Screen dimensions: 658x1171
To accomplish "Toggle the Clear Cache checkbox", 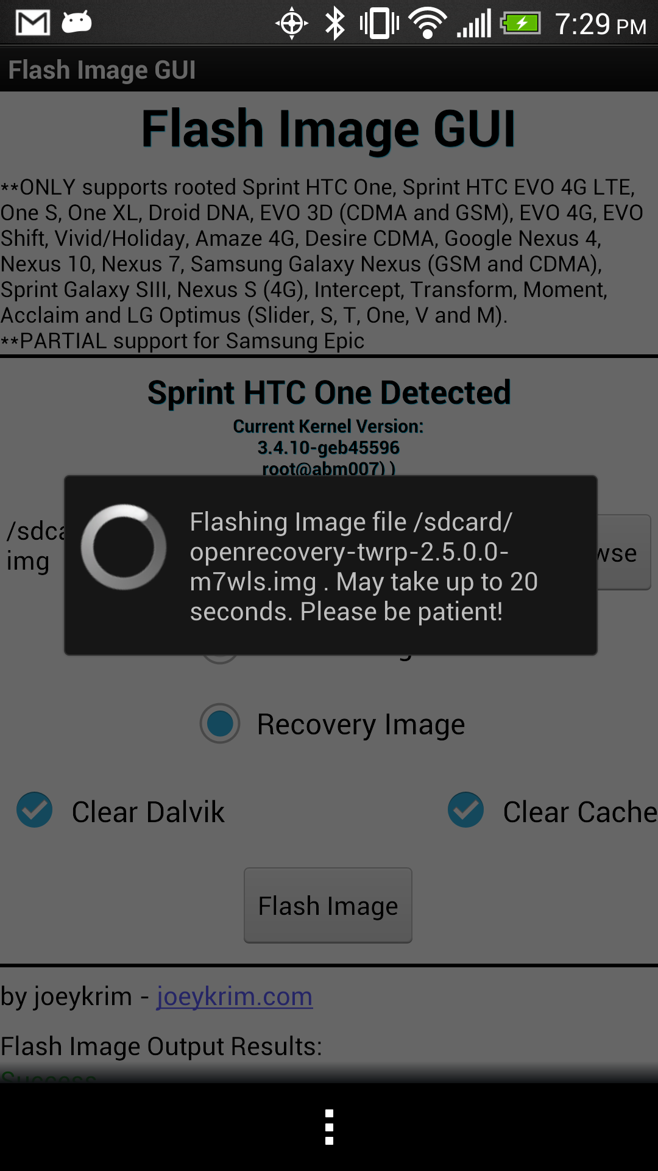I will [466, 810].
